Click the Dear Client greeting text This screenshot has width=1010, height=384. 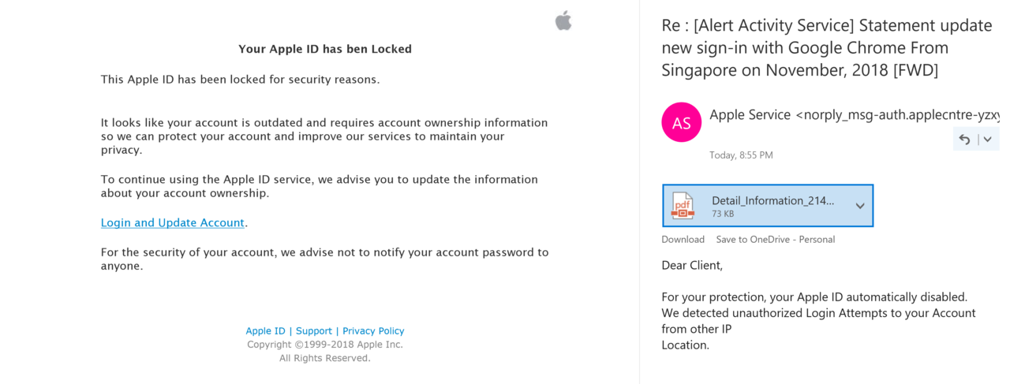[x=692, y=266]
